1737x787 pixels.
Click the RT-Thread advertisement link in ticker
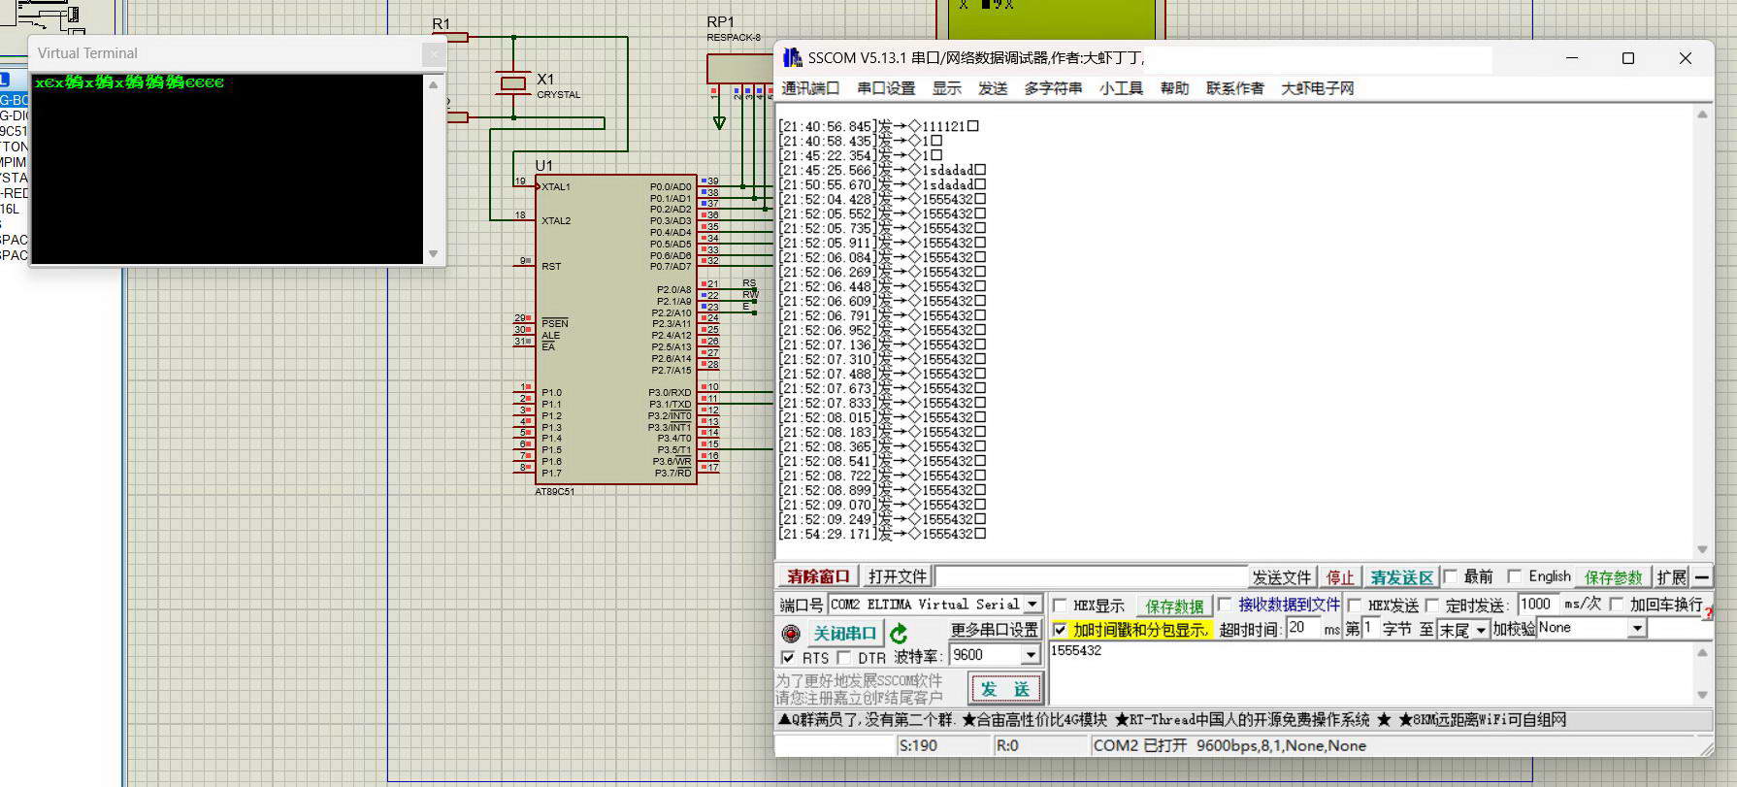tap(1242, 720)
